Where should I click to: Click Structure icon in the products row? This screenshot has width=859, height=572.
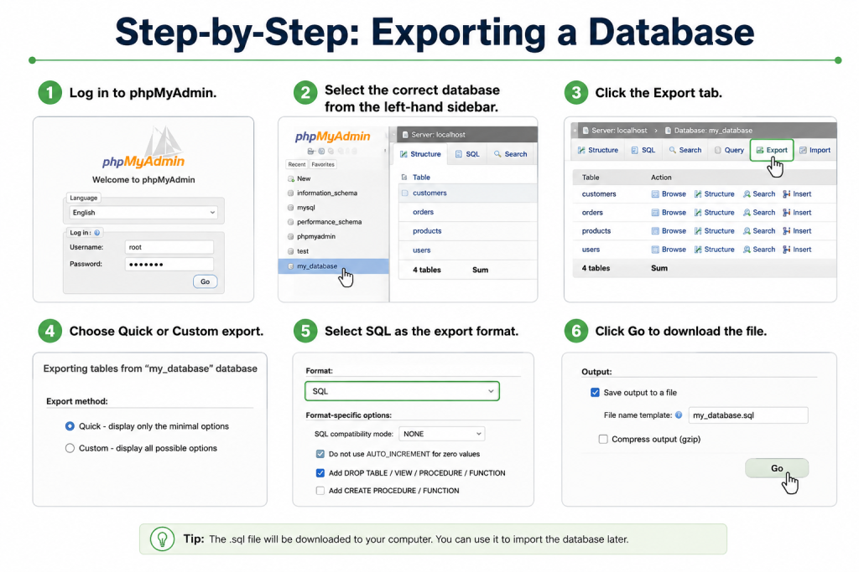tap(698, 231)
